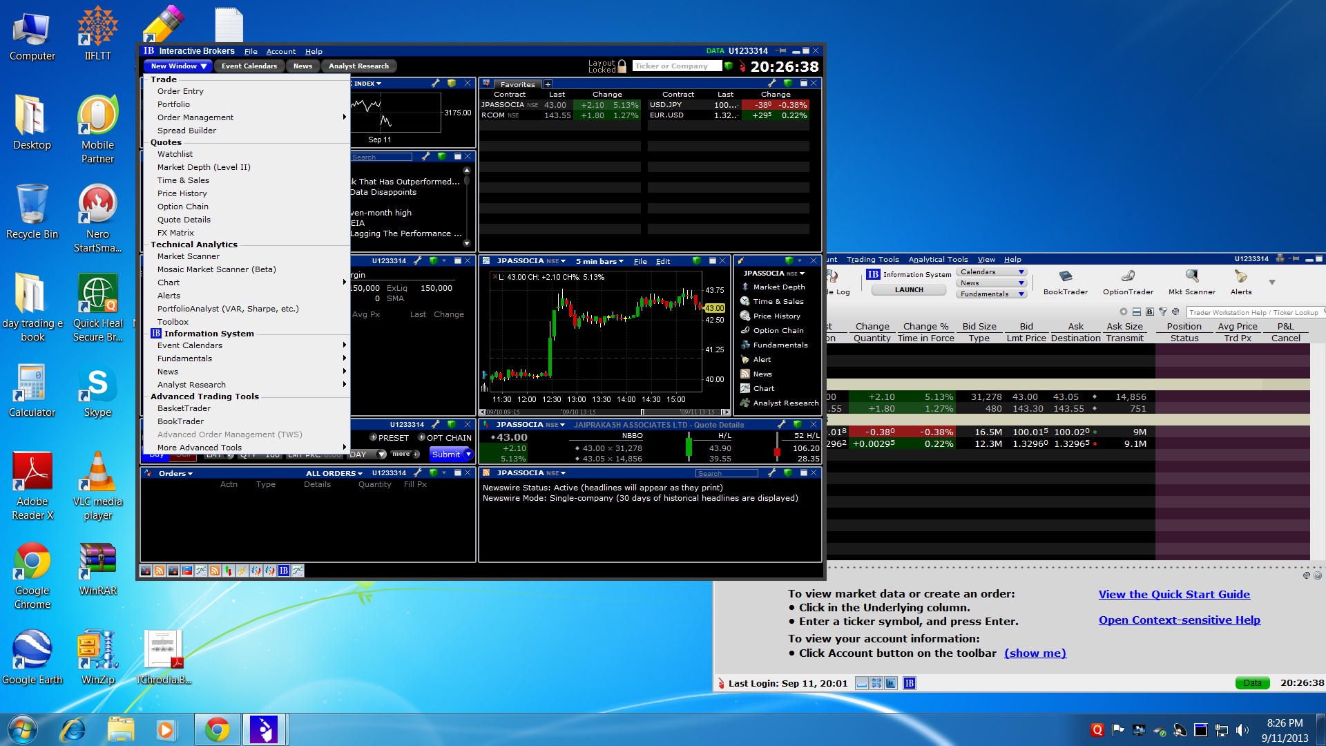Open the Analyst Research tab
1326x746 pixels.
pos(358,66)
